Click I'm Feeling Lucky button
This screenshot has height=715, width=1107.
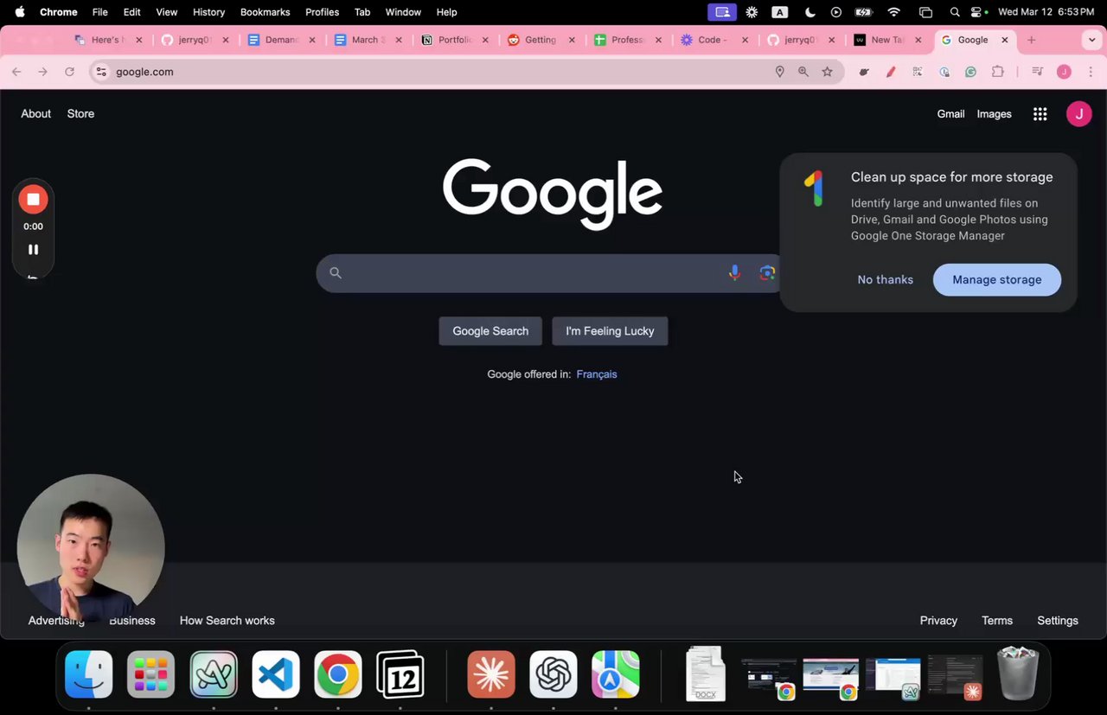point(610,331)
